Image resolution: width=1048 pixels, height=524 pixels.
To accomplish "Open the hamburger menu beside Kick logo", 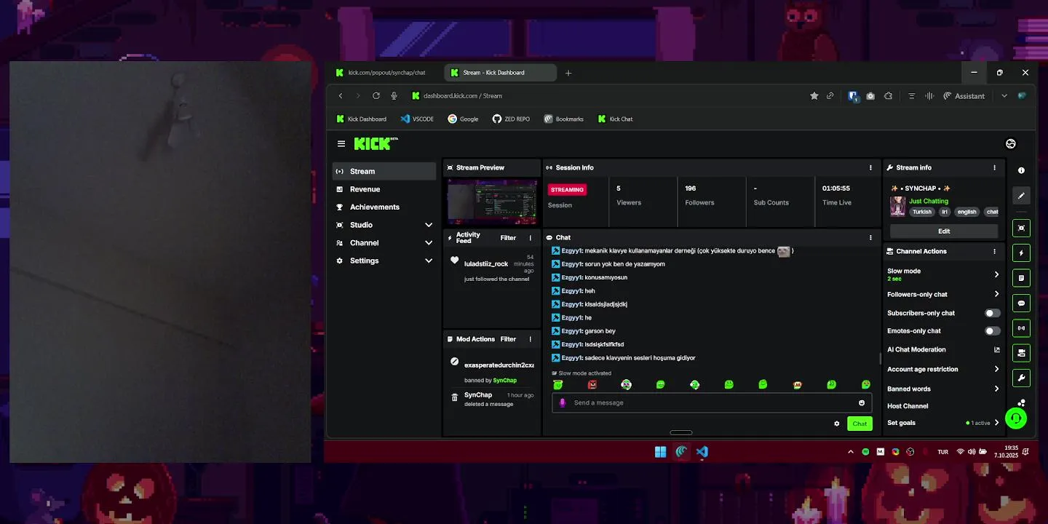I will tap(341, 144).
